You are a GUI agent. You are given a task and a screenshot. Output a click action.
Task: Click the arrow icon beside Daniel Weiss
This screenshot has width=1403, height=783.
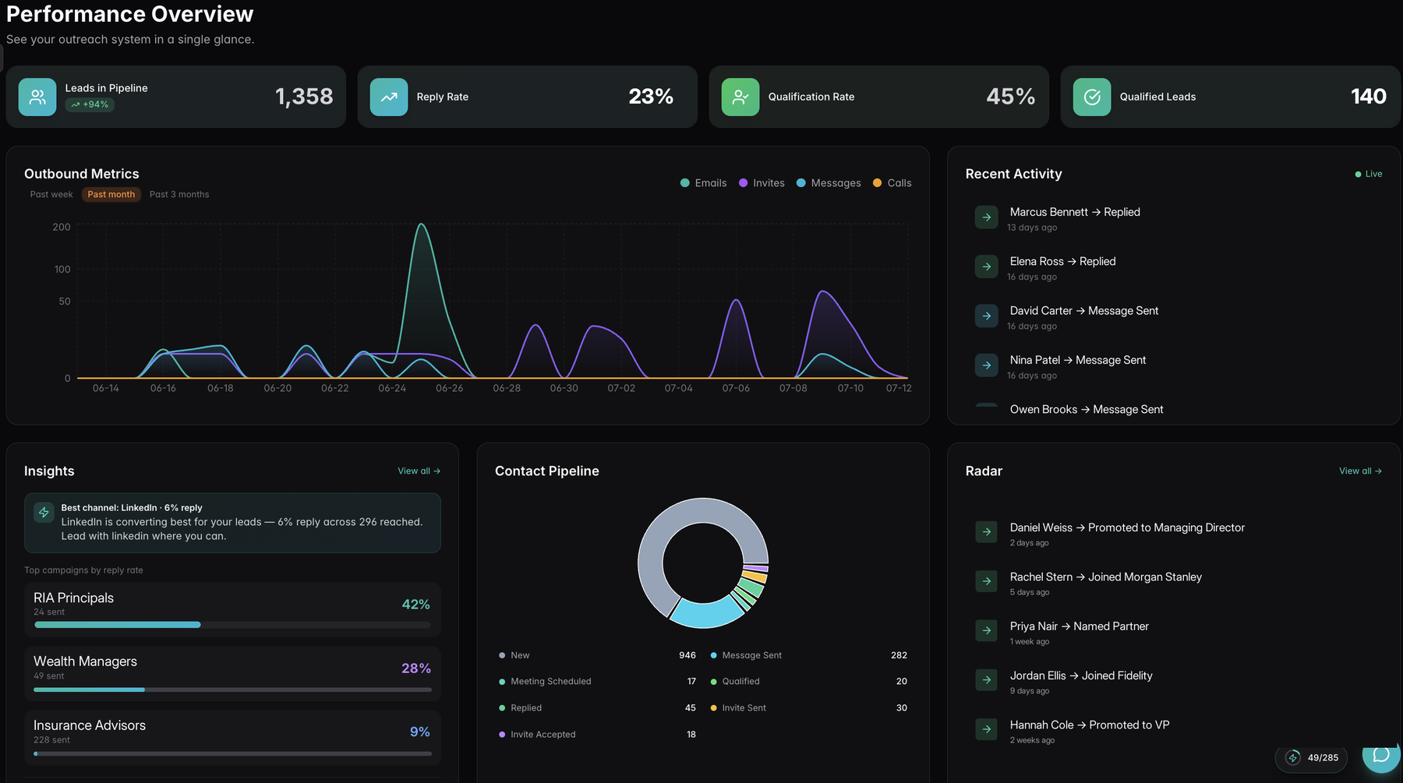click(x=987, y=531)
